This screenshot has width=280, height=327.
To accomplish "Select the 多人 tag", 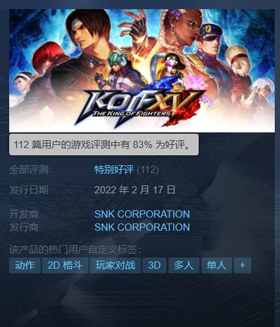I will [184, 265].
